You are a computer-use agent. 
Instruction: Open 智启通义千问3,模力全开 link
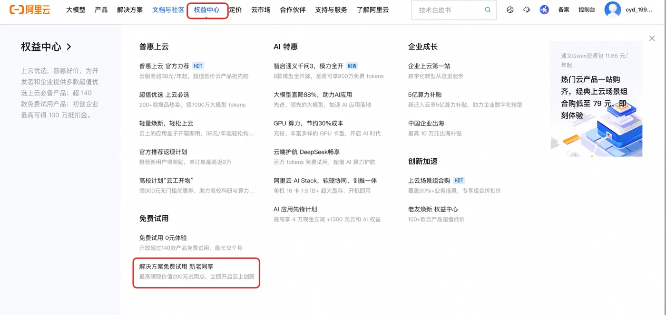[x=308, y=66]
